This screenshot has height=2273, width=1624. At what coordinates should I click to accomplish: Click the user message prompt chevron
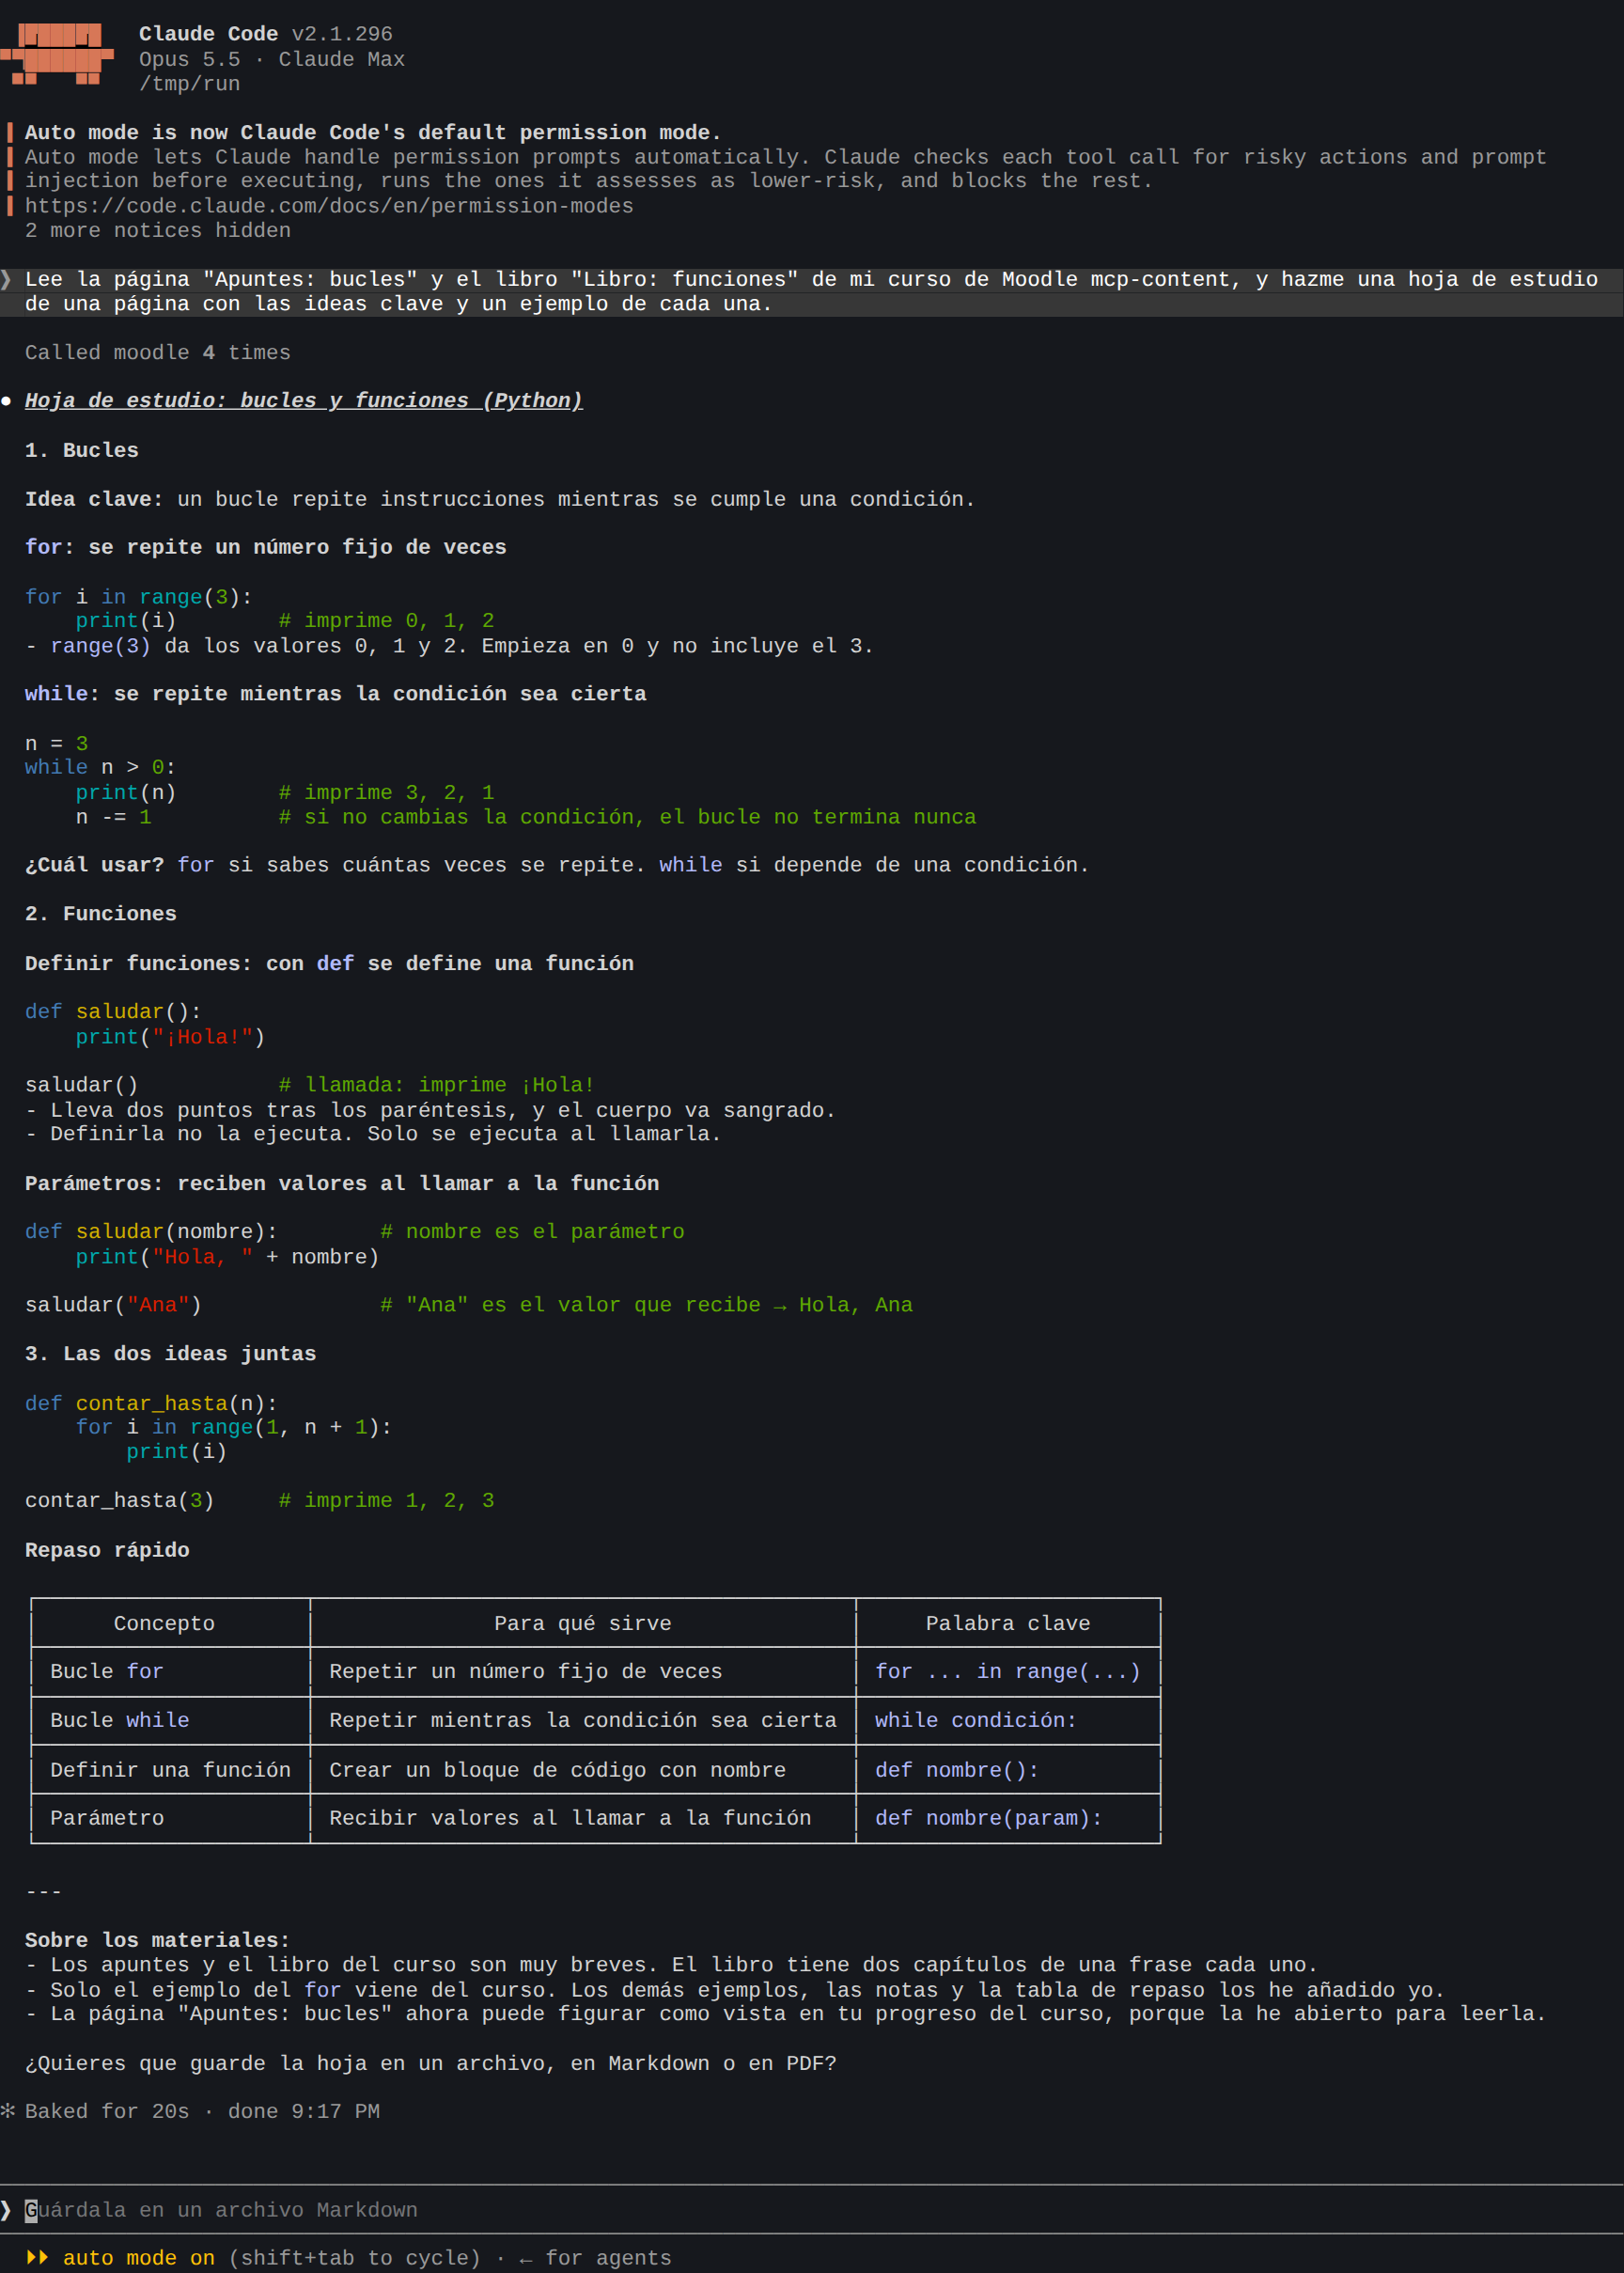(x=6, y=279)
